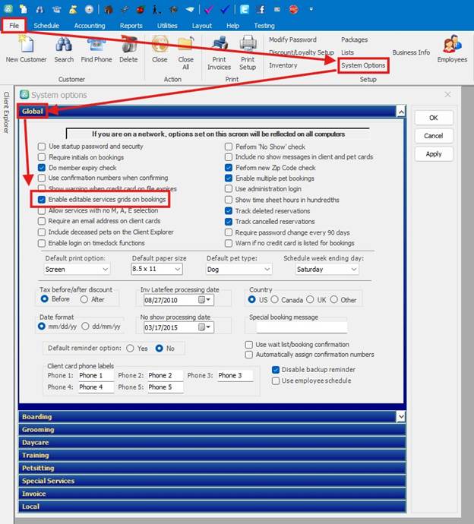
Task: Click the Special booking message field
Action: coord(302,327)
